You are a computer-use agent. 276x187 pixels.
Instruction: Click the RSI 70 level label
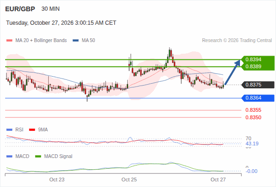click(248, 138)
